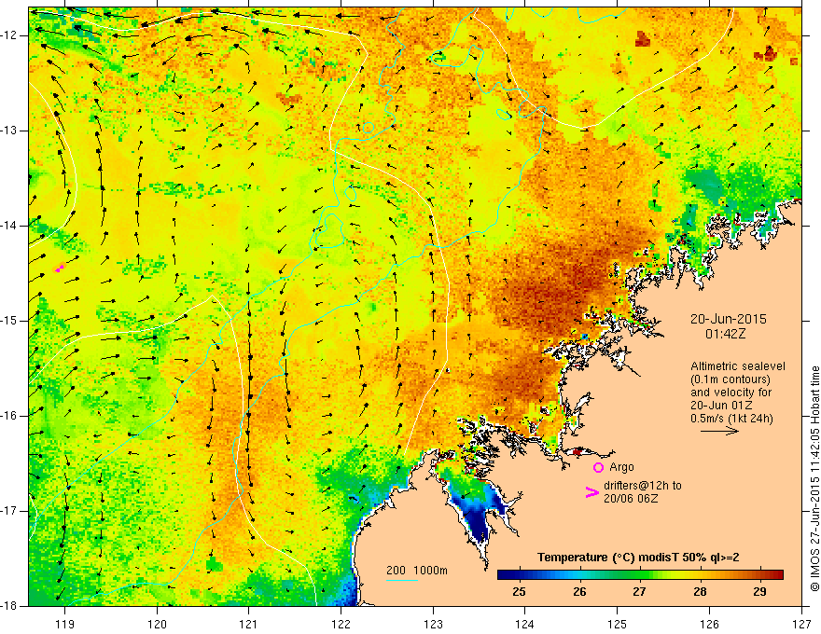The height and width of the screenshot is (634, 821).
Task: Click the 'Altimetric sealevel' caption line
Action: point(738,366)
